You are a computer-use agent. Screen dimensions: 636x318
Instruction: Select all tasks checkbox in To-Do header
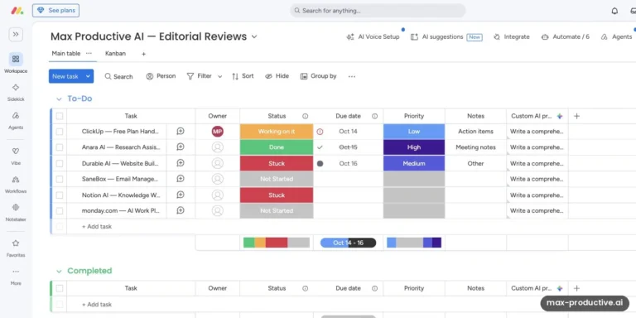[60, 116]
